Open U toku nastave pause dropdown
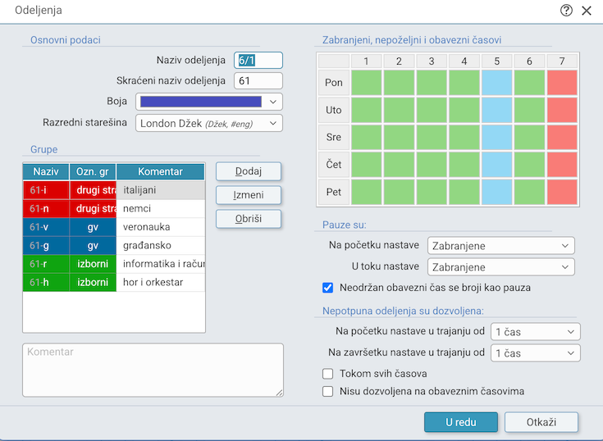603x441 pixels. (501, 267)
